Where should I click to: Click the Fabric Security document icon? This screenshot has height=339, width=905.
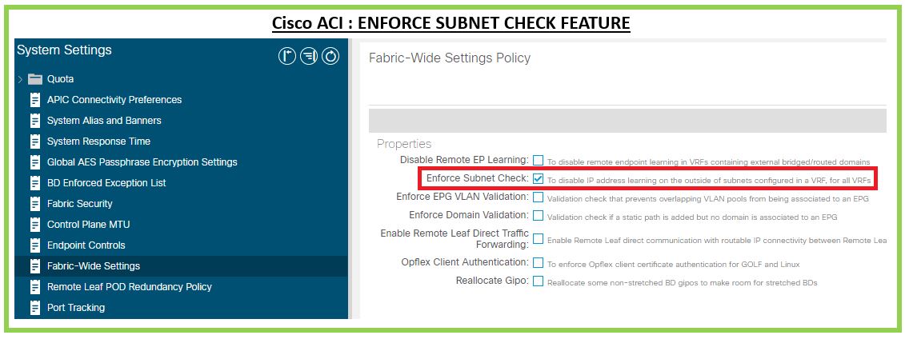pos(34,204)
